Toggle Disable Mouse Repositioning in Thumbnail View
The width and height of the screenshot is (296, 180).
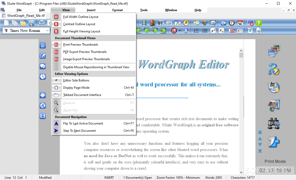94,67
